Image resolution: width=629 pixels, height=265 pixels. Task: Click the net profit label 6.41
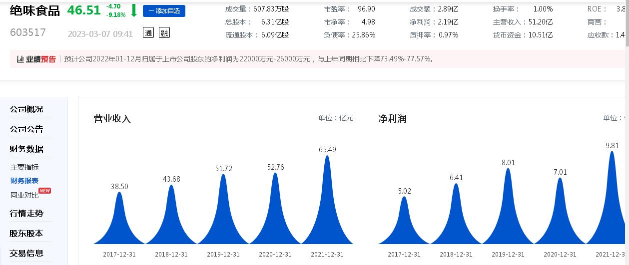pos(456,177)
